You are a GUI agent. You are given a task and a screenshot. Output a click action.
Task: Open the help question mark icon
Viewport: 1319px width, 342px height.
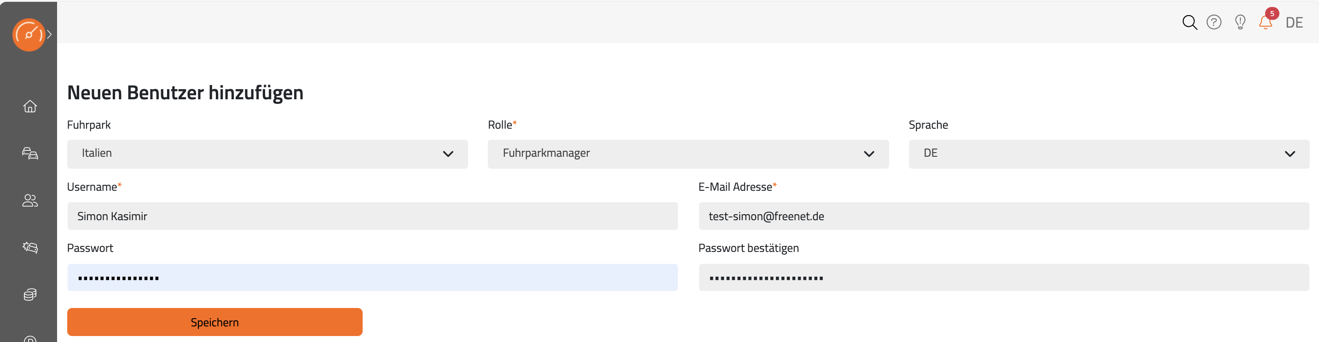(x=1214, y=22)
